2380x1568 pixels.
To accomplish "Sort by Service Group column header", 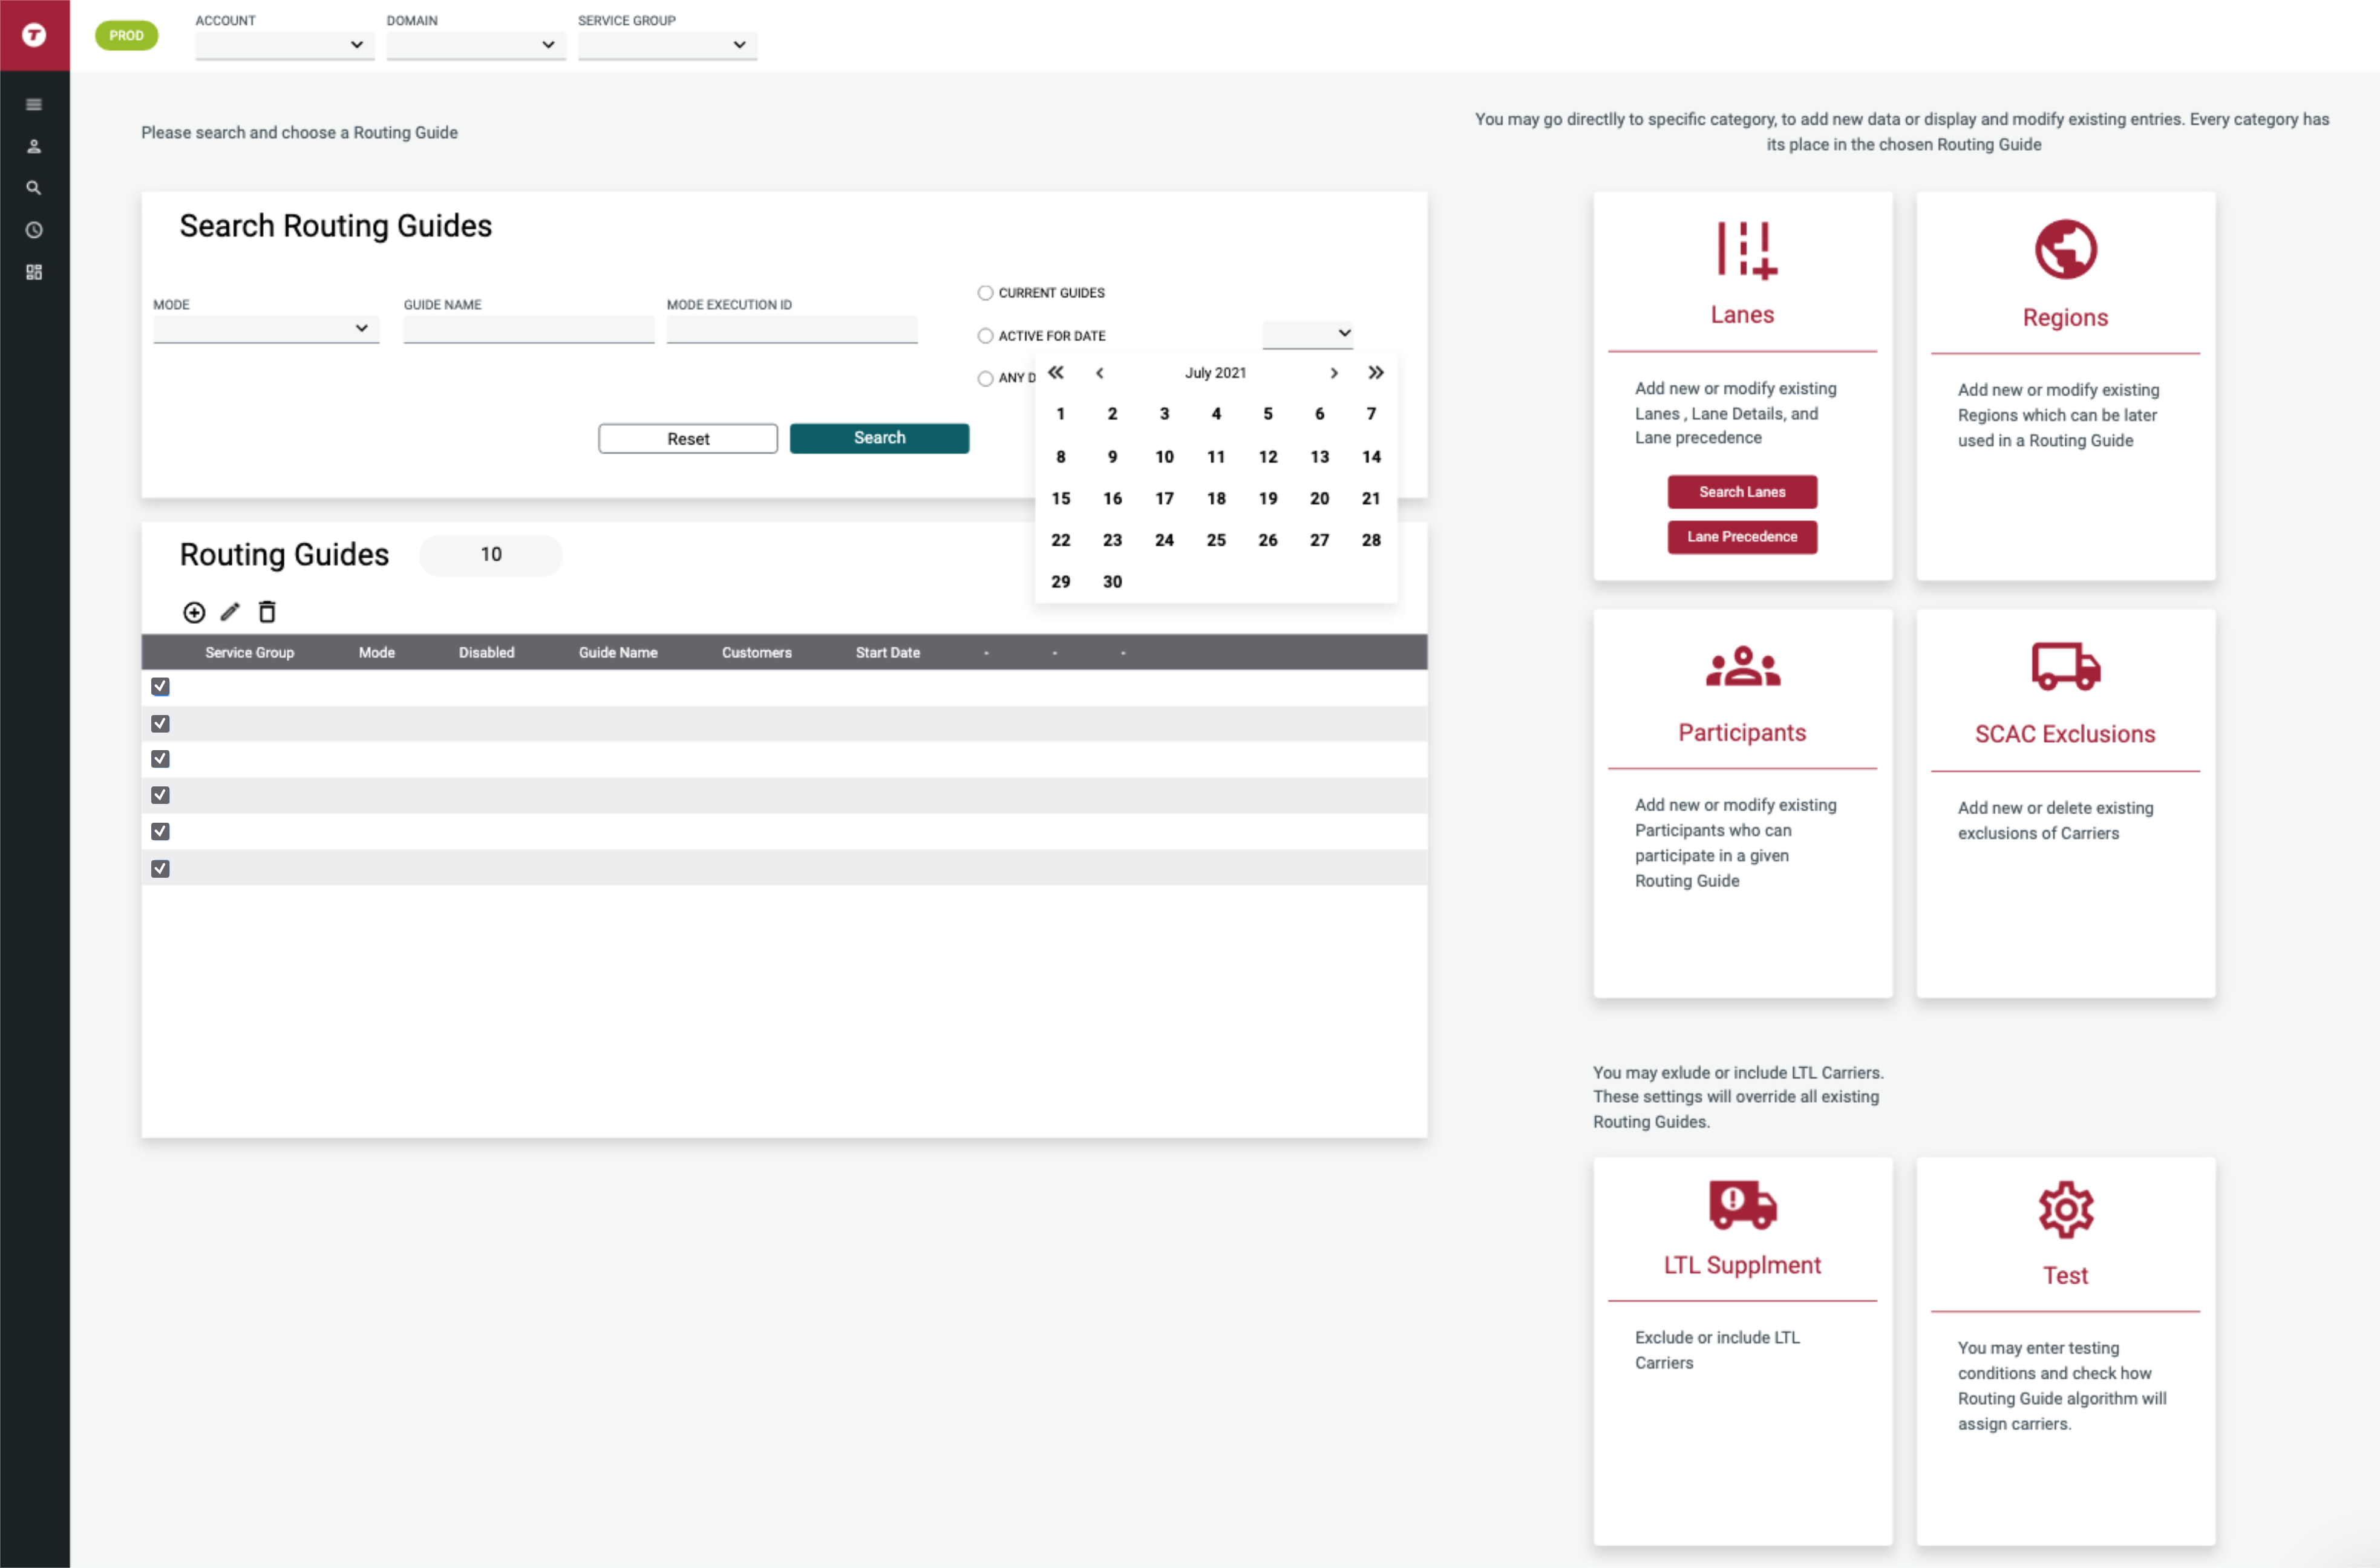I will [x=249, y=652].
